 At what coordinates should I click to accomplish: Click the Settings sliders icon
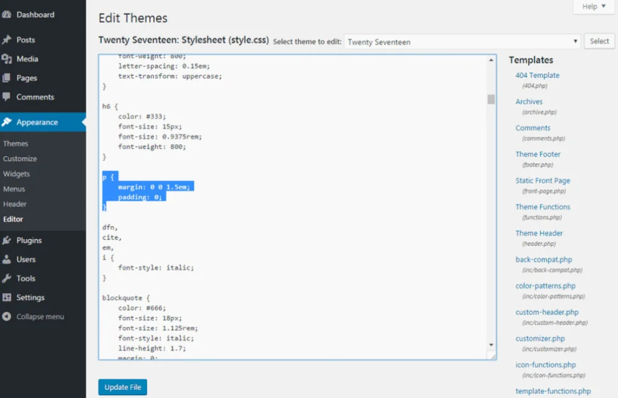click(7, 297)
